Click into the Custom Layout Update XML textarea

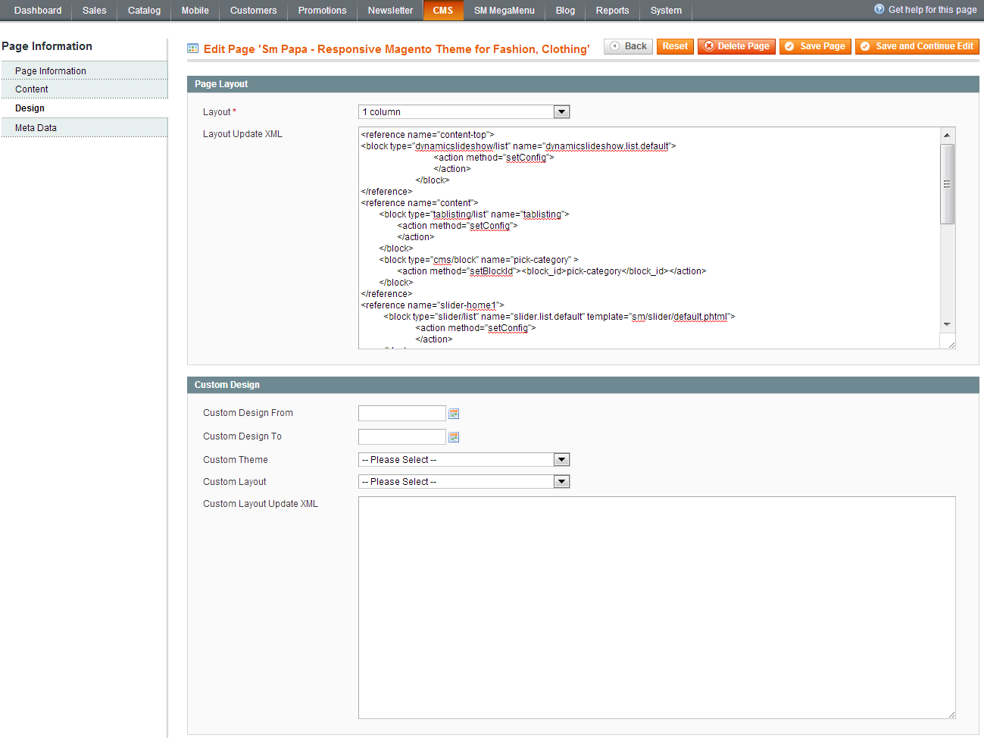coord(657,608)
